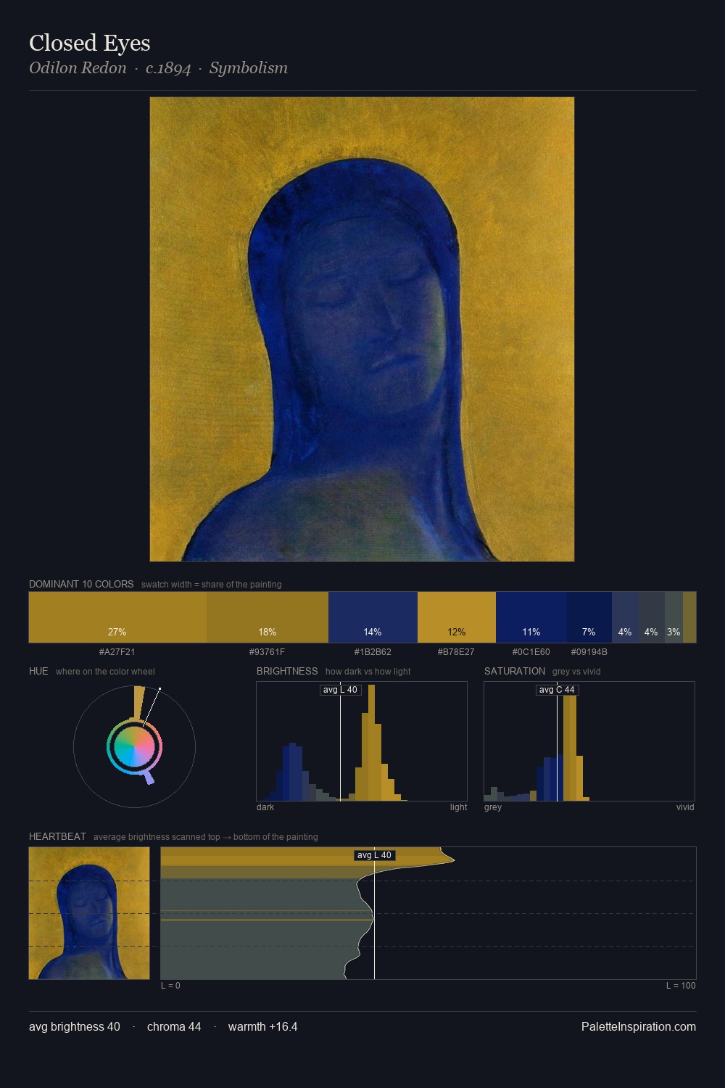Viewport: 725px width, 1088px height.
Task: Click the 'avg L 40' label in Brightness histogram
Action: (x=341, y=690)
